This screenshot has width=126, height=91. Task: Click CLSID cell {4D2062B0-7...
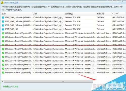point(119,29)
